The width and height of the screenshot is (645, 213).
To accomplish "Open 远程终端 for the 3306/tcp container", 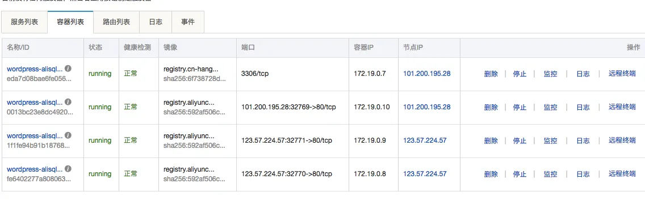I will click(x=622, y=74).
